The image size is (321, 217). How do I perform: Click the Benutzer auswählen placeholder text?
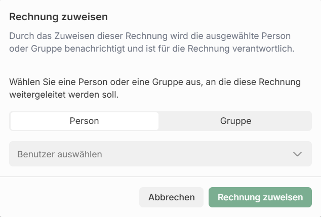60,154
